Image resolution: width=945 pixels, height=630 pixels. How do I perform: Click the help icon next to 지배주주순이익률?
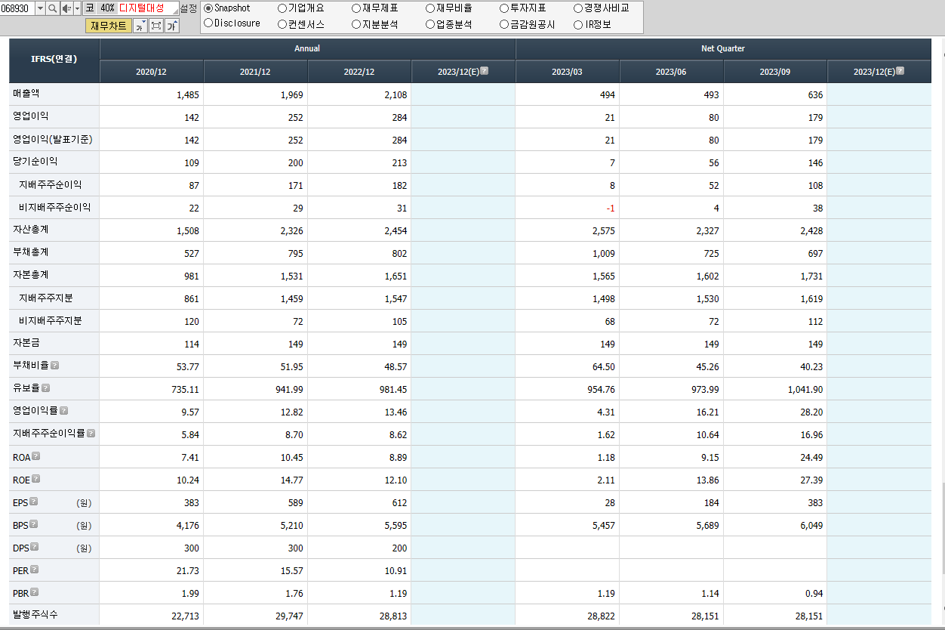click(x=91, y=434)
